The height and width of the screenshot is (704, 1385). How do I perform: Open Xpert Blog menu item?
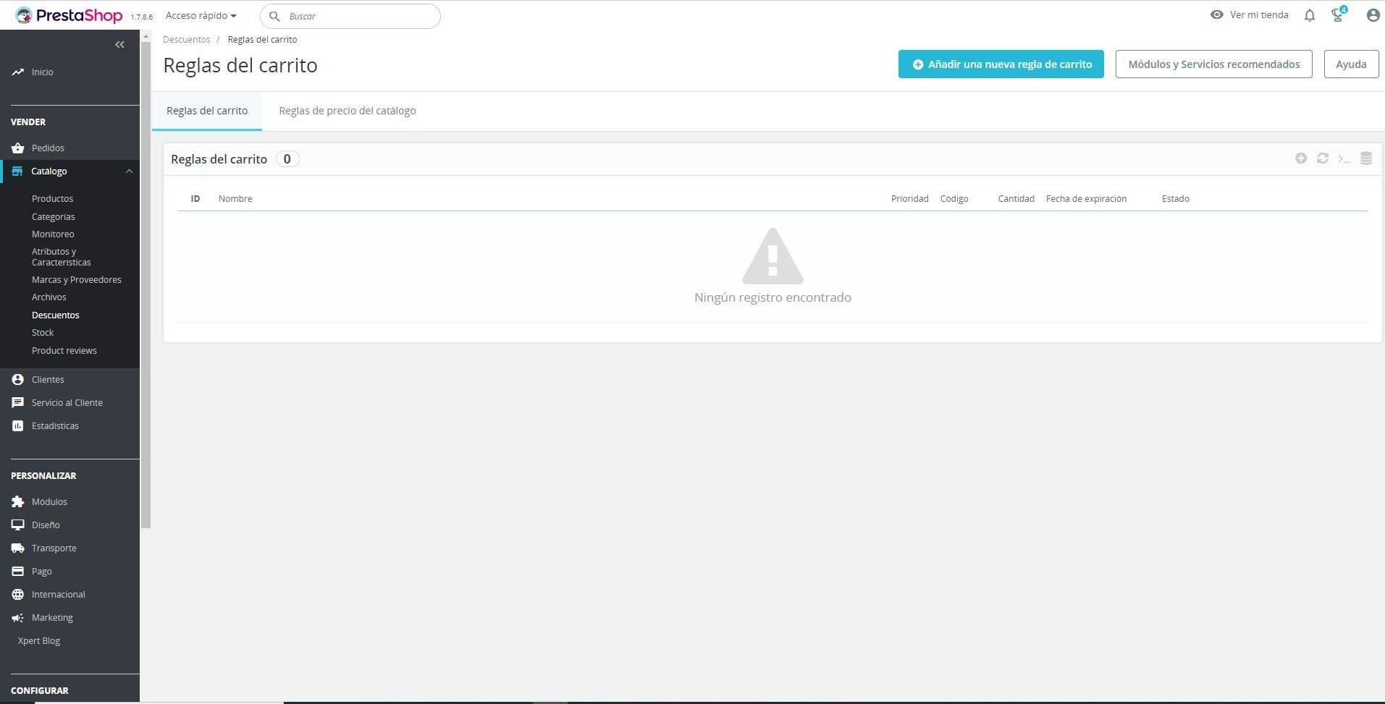coord(39,640)
